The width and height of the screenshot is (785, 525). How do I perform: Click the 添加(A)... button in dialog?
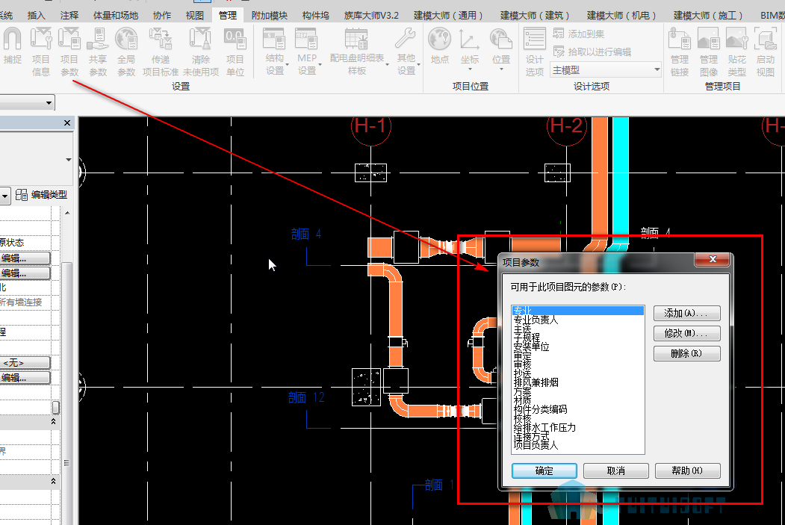pos(687,314)
